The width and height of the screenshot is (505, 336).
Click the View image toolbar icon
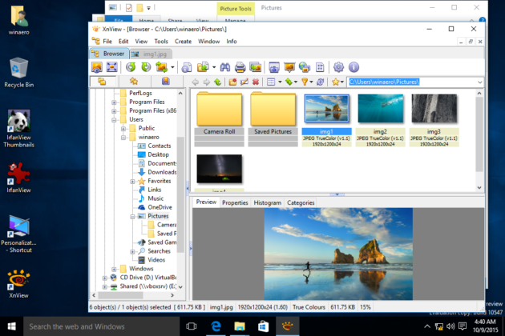[97, 67]
